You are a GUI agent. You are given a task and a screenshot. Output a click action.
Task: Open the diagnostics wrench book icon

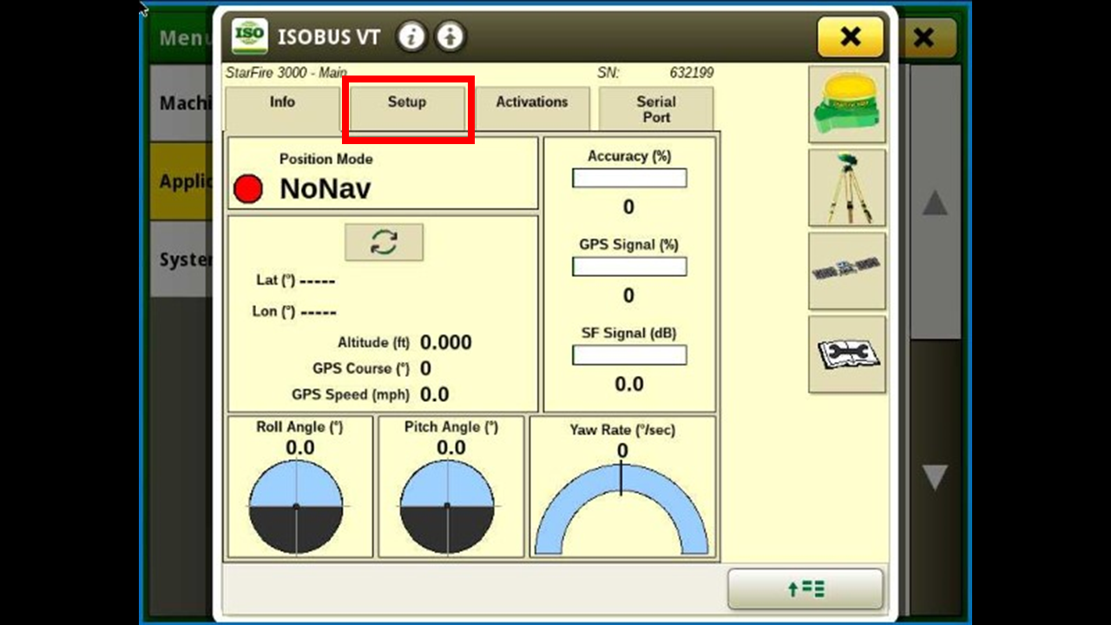[847, 354]
